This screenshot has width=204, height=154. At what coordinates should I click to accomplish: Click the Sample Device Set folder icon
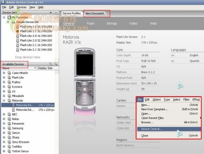[x=13, y=22]
